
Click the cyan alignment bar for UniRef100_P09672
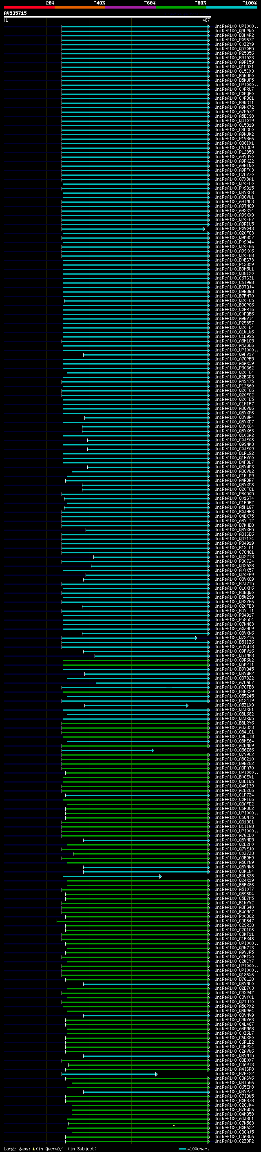click(136, 40)
